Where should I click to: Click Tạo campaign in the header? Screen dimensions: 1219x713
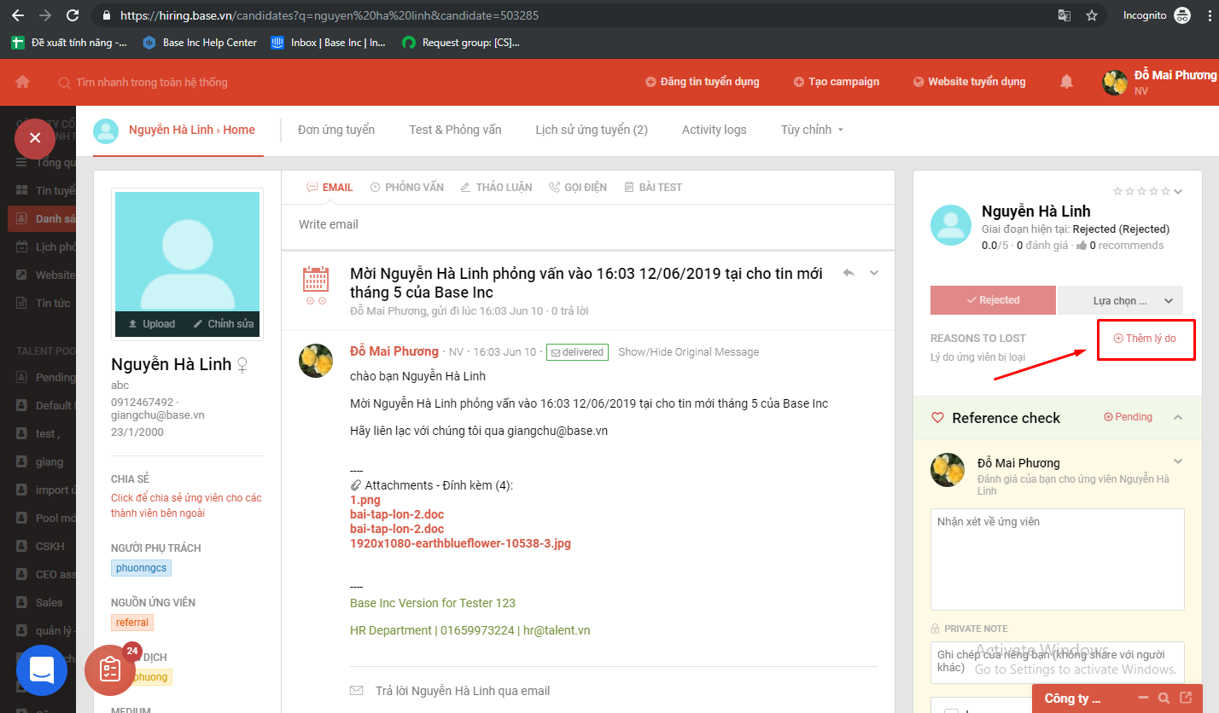click(x=837, y=82)
